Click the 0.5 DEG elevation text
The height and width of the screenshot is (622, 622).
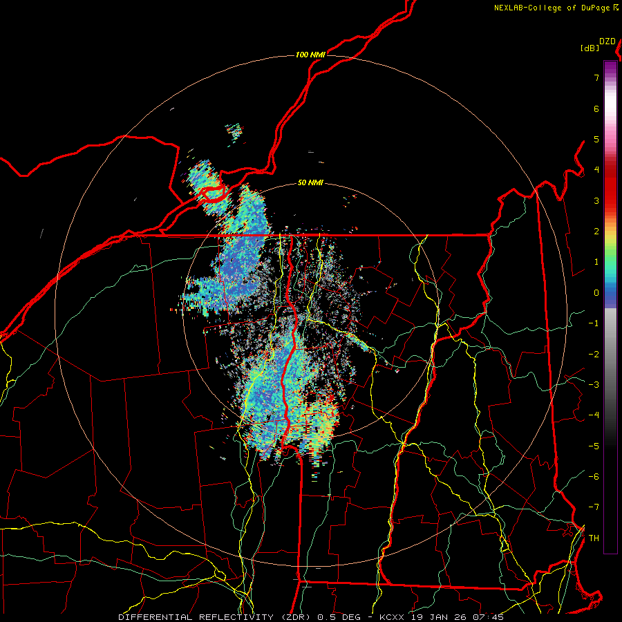click(339, 617)
